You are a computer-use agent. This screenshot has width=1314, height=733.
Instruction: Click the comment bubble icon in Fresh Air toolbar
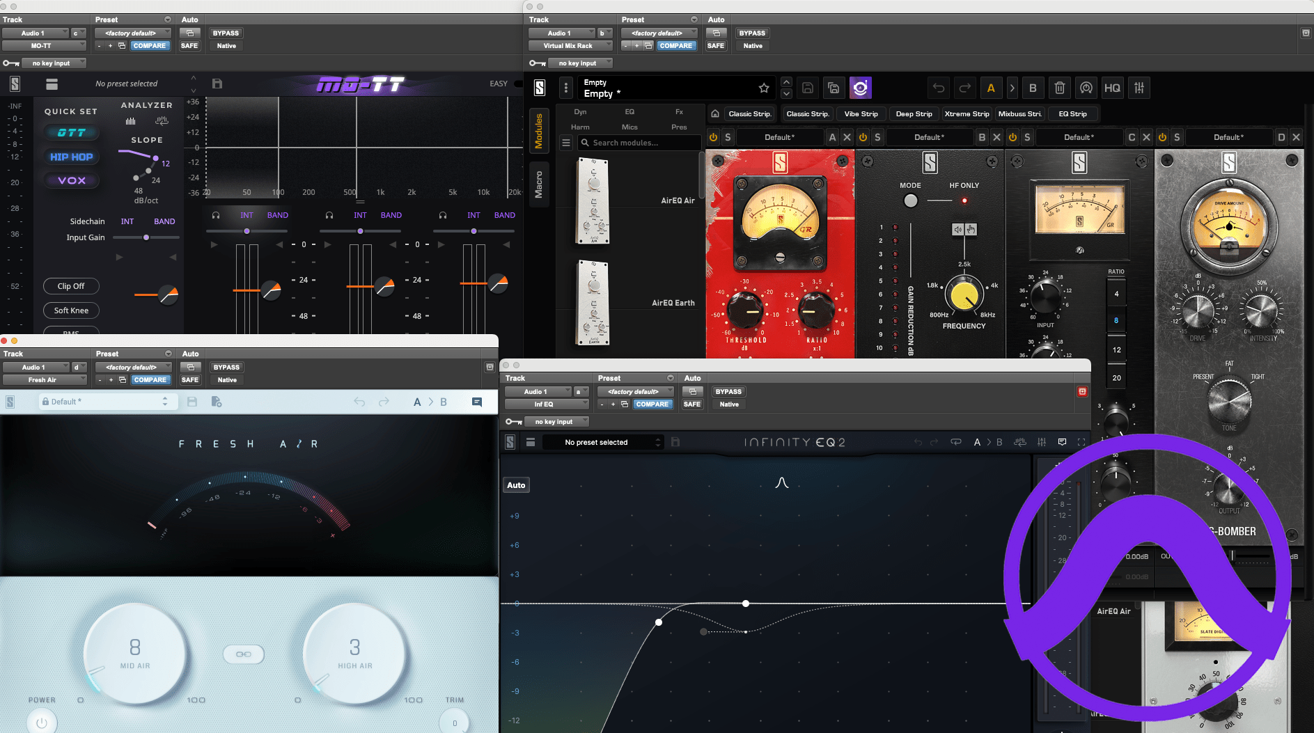click(x=477, y=402)
